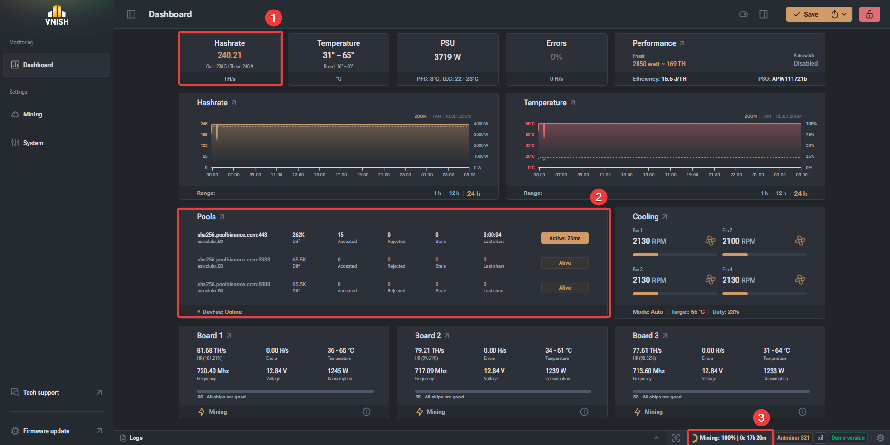Click the xil platform badge
Screen dimensions: 890x445
click(x=821, y=438)
